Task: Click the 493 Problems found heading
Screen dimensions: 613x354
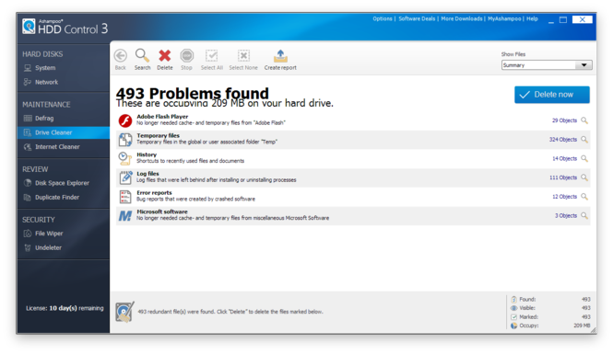Action: (x=193, y=94)
